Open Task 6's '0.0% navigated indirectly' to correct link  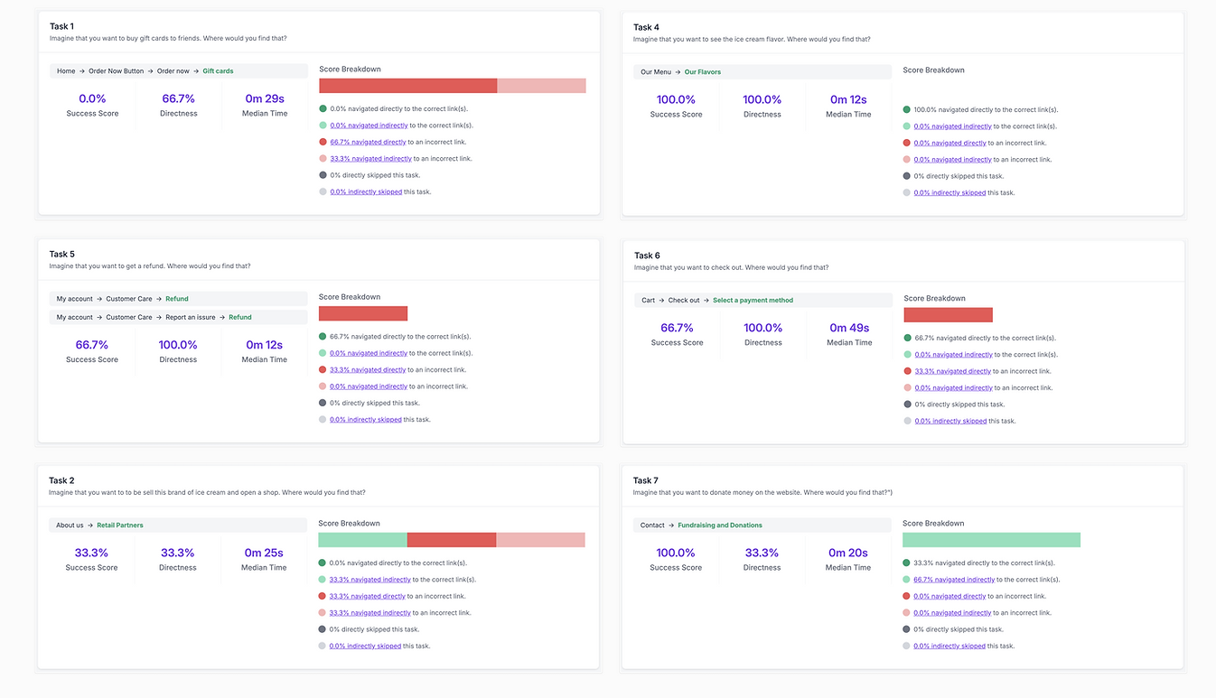point(953,355)
